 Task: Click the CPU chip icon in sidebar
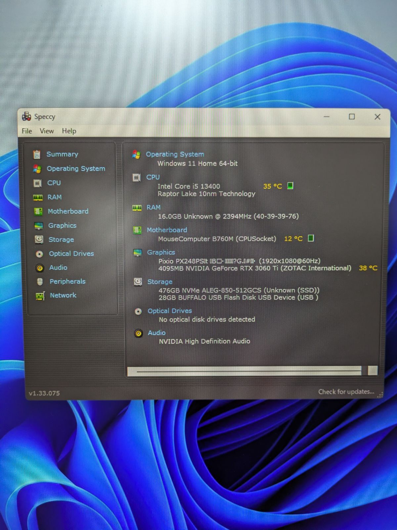(38, 183)
